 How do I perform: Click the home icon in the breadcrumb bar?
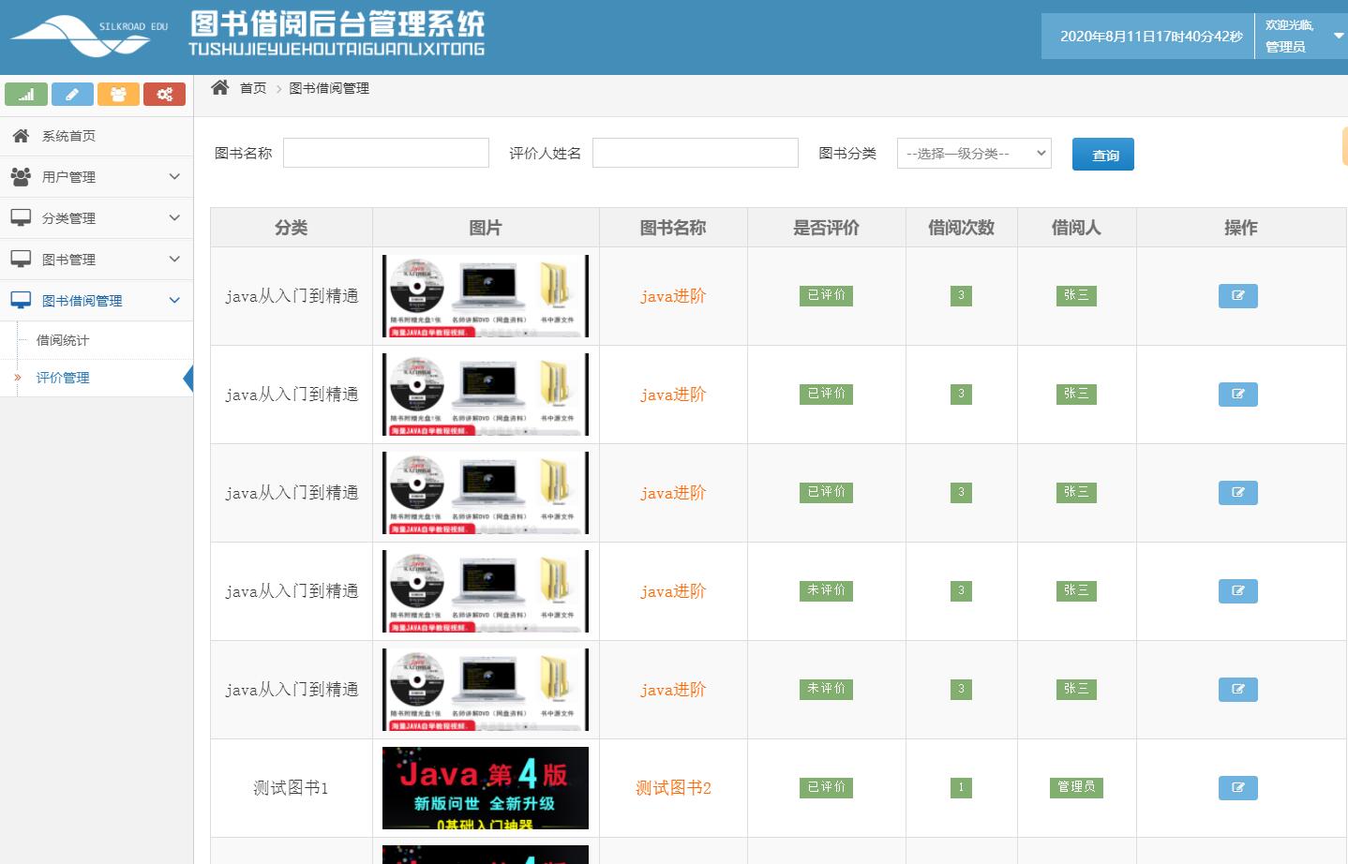coord(219,86)
